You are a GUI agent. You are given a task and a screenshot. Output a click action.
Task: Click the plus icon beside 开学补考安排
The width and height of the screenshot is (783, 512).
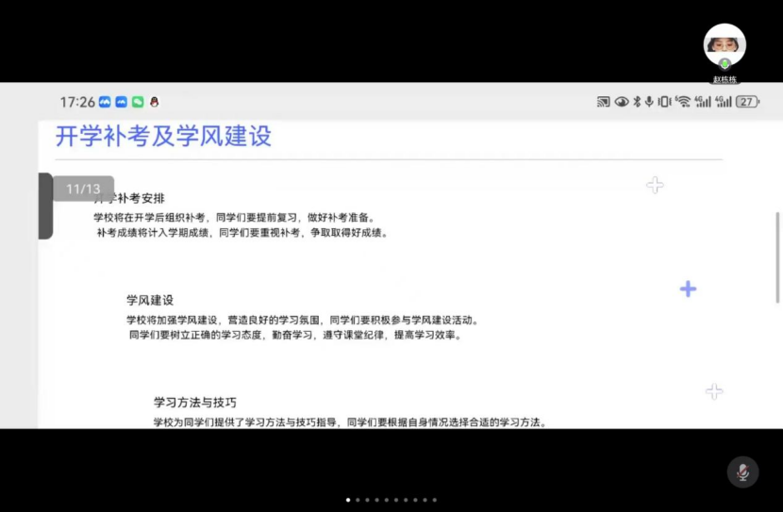click(655, 185)
